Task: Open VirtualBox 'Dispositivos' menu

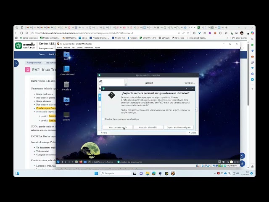Action: (x=89, y=48)
